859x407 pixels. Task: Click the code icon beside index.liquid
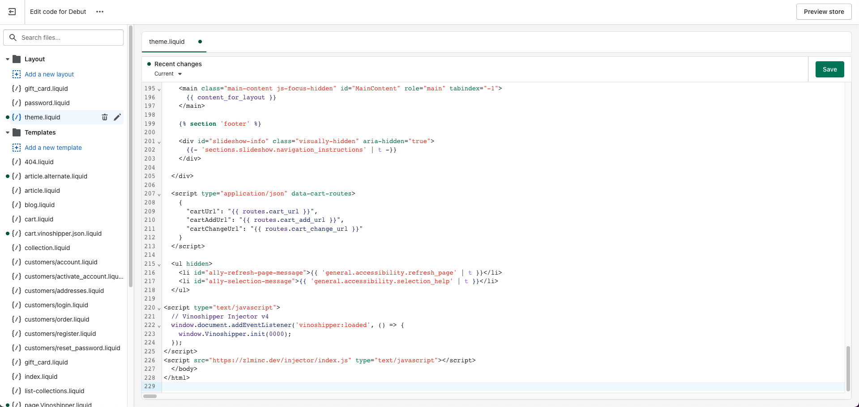[x=17, y=377]
